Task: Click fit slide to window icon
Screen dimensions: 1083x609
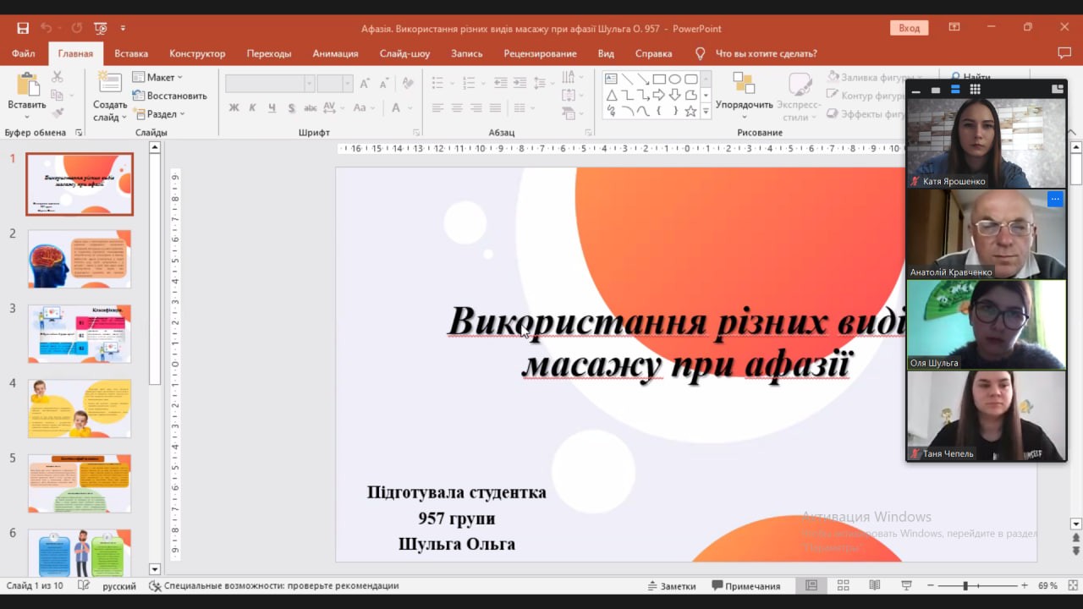Action: point(1071,585)
